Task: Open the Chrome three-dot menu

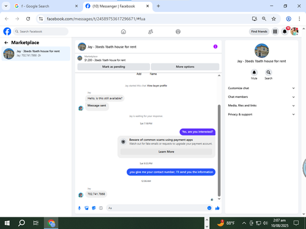Action: pyautogui.click(x=299, y=19)
